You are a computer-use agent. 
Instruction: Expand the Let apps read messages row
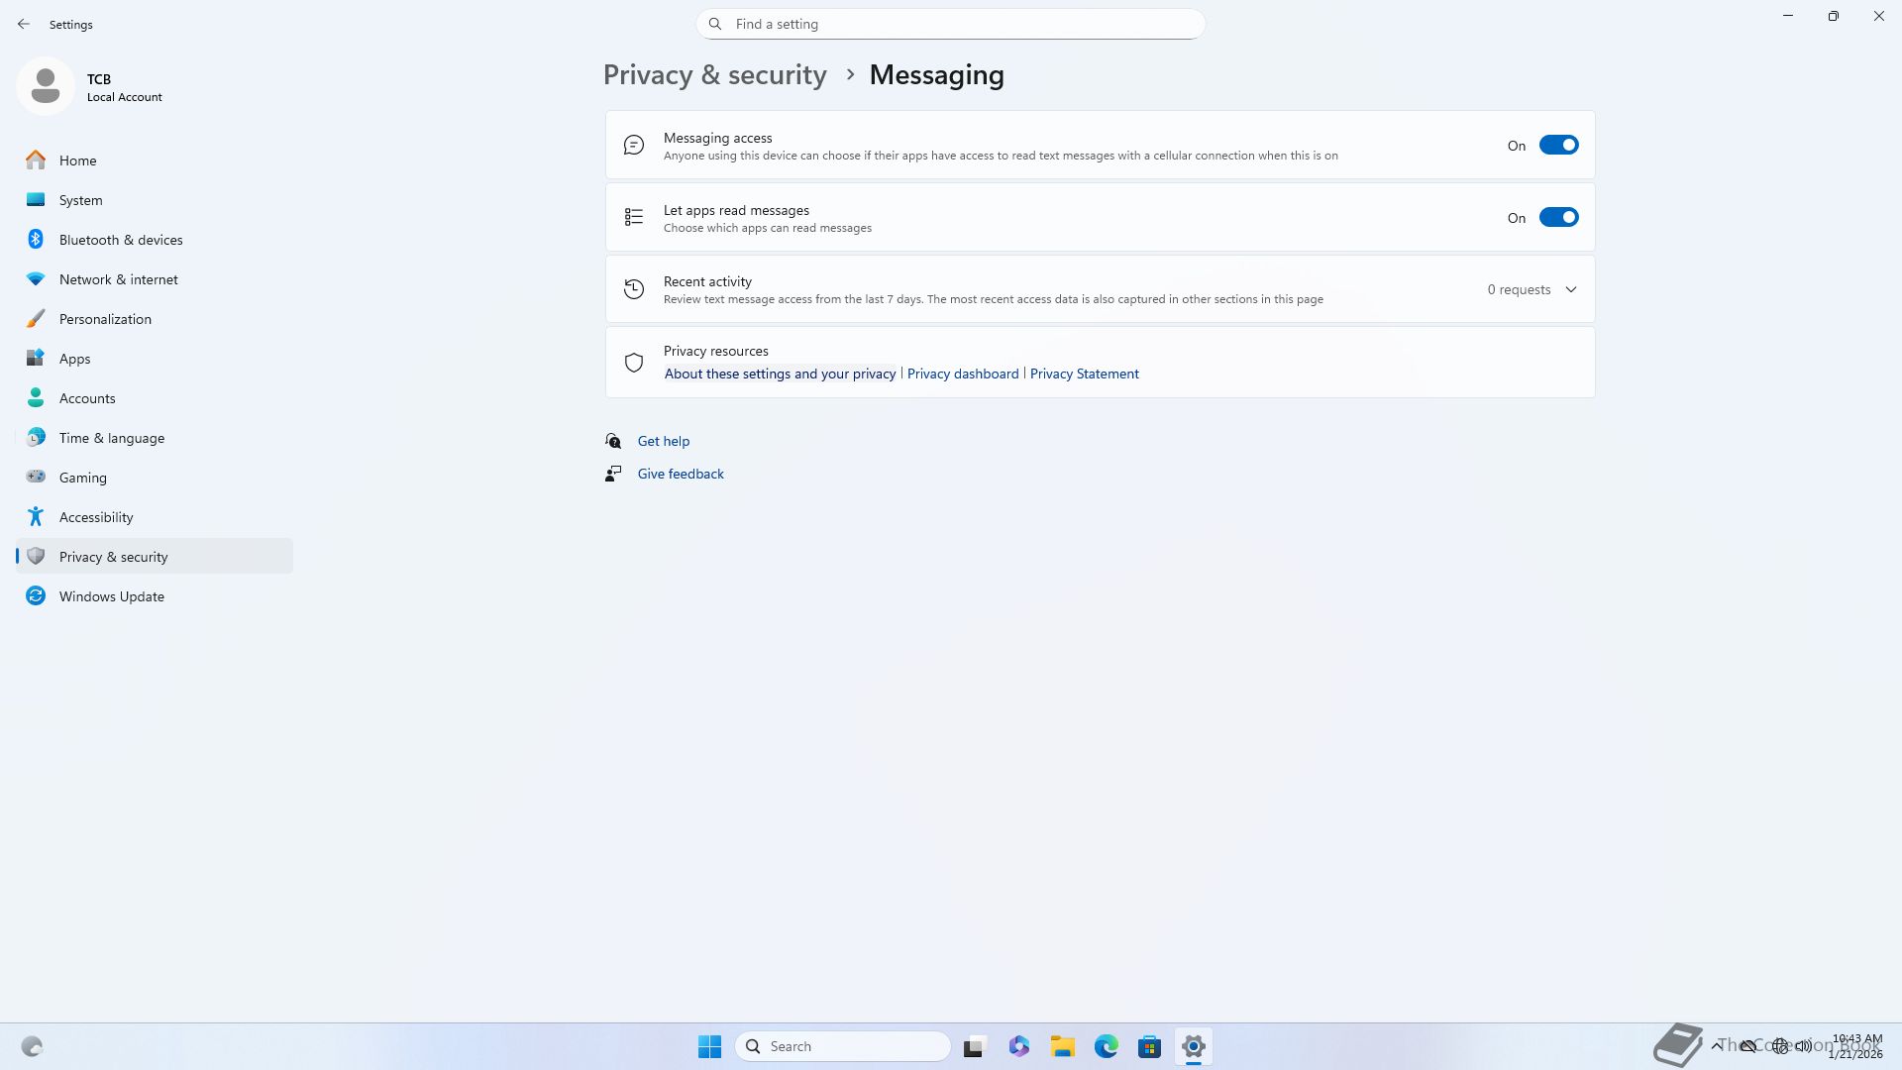point(991,218)
